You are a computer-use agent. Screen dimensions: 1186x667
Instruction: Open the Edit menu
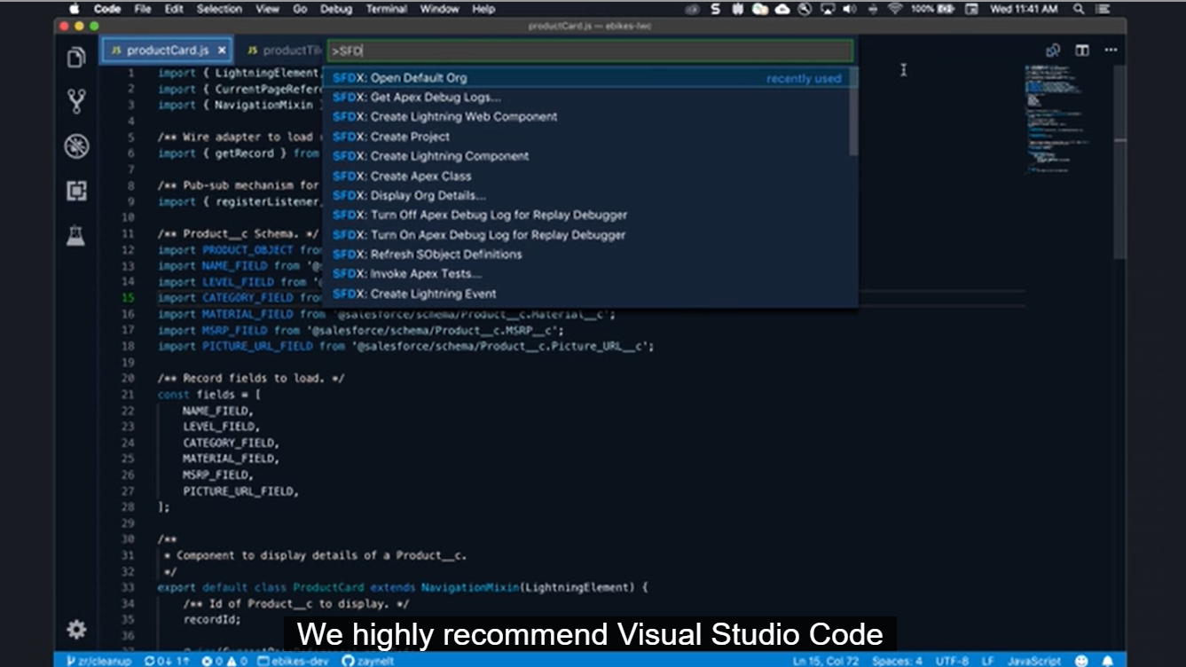click(172, 9)
